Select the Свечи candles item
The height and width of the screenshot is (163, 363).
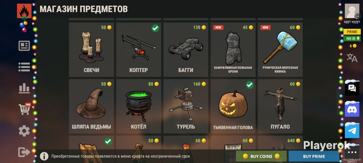(91, 50)
